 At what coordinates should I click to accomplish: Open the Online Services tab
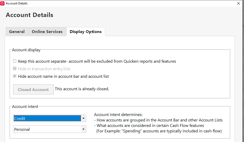tap(47, 32)
